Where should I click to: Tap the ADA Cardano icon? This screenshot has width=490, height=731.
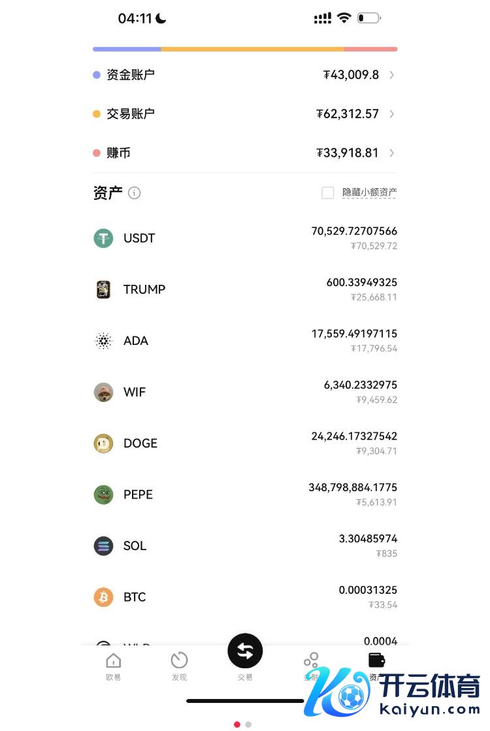[103, 341]
